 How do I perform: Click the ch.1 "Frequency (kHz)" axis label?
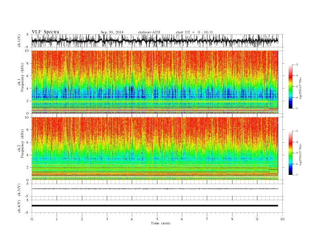pyautogui.click(x=22, y=77)
